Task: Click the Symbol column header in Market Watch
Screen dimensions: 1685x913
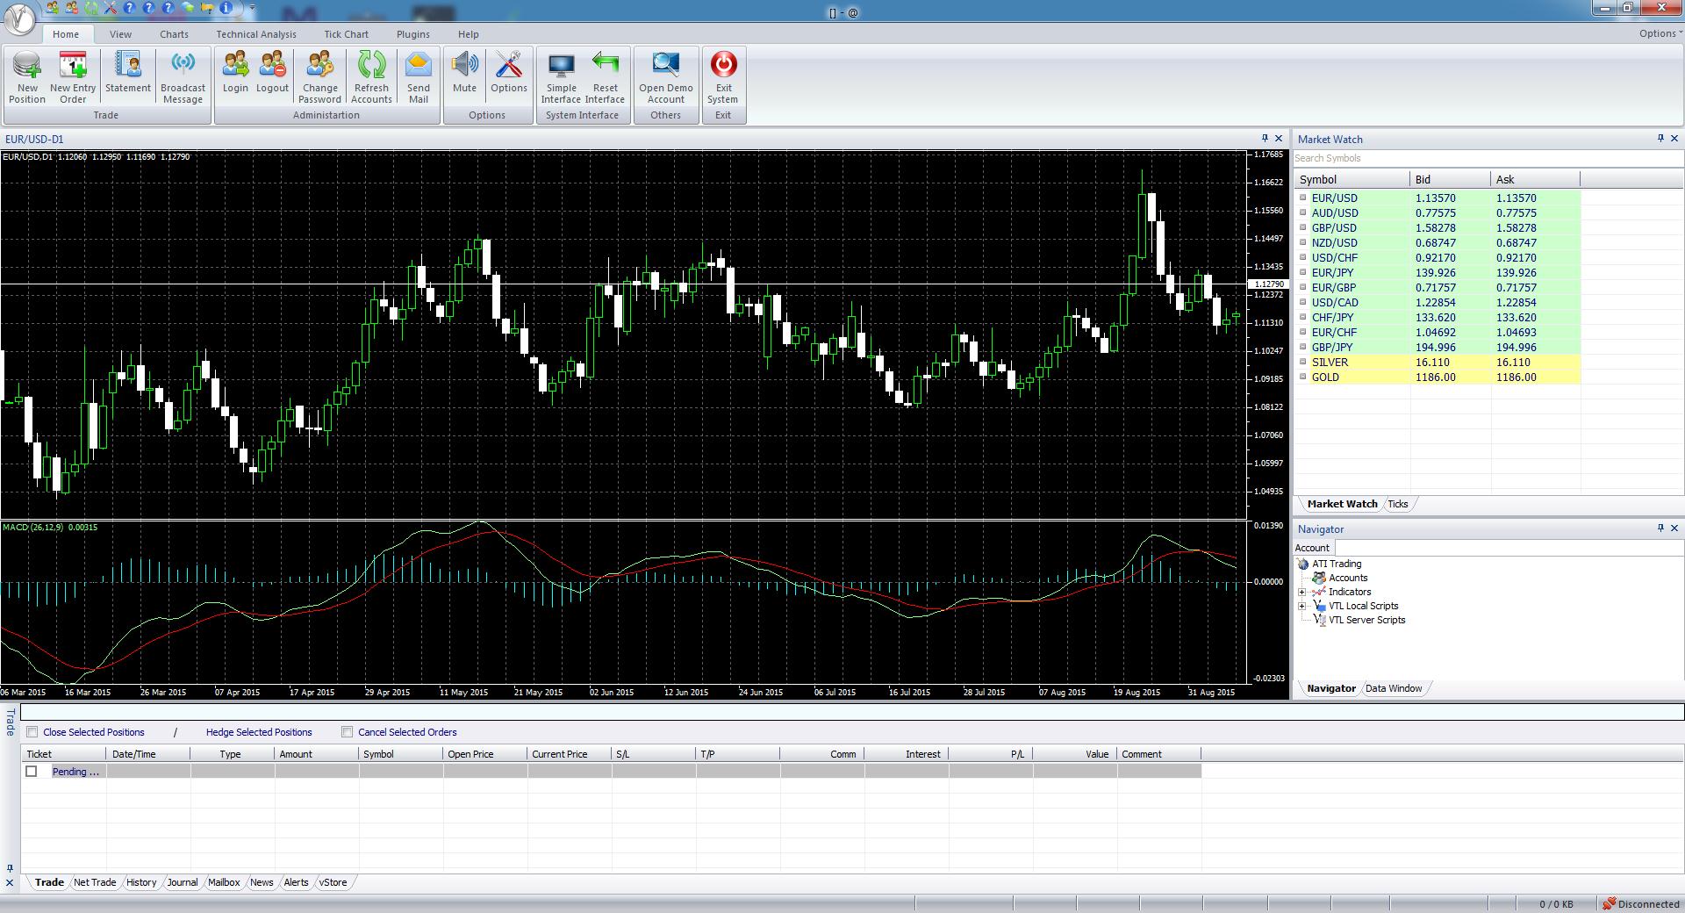Action: [x=1352, y=179]
